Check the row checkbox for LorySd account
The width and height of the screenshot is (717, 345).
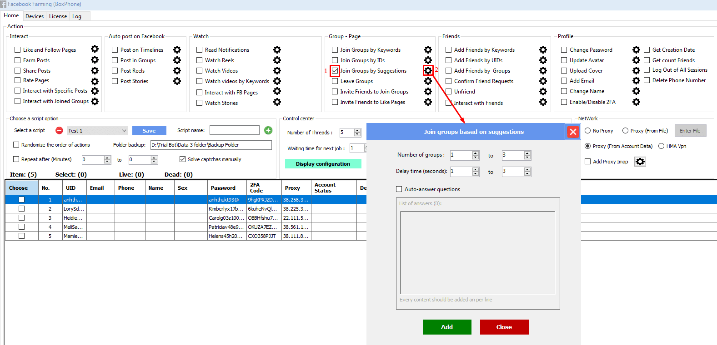(21, 209)
